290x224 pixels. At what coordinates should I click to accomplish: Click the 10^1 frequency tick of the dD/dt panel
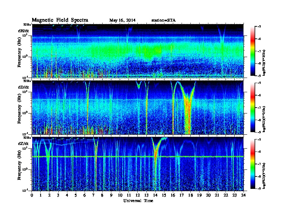[25, 92]
